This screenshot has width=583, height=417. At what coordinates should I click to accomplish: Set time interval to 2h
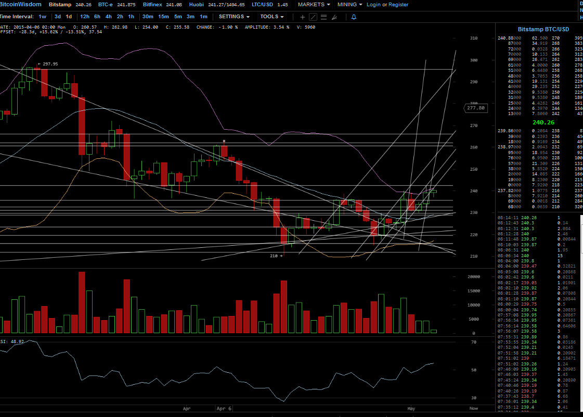point(120,16)
